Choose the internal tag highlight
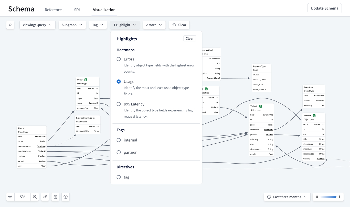 click(119, 140)
